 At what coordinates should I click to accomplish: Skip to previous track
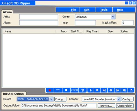[x=104, y=90]
